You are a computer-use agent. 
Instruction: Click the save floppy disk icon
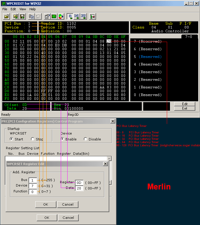tap(22, 16)
